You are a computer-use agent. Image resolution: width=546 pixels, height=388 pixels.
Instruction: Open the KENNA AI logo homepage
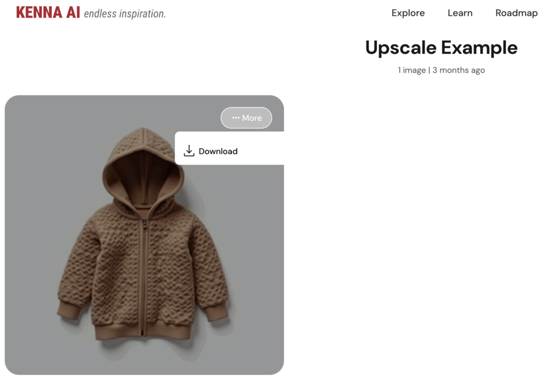pyautogui.click(x=48, y=13)
